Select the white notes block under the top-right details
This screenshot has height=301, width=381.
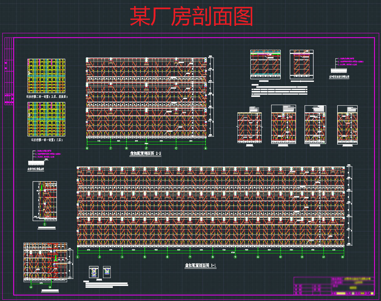(280, 90)
